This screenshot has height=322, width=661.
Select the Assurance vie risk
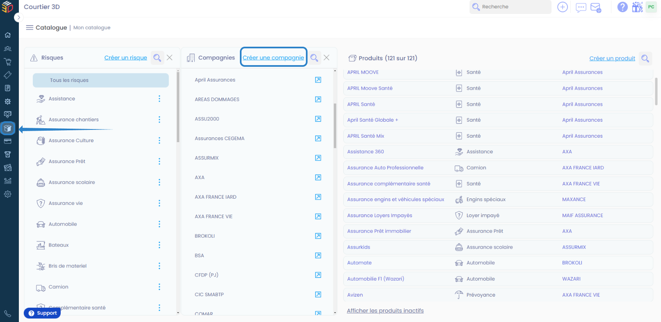(66, 203)
